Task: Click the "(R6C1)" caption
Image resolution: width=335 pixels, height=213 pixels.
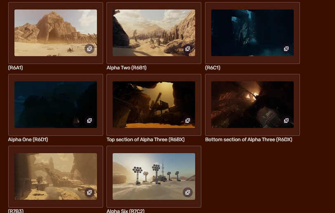Action: tap(212, 68)
